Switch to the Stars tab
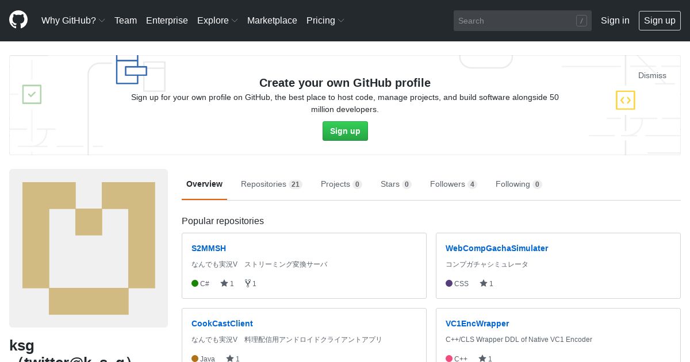This screenshot has width=690, height=362. 396,184
